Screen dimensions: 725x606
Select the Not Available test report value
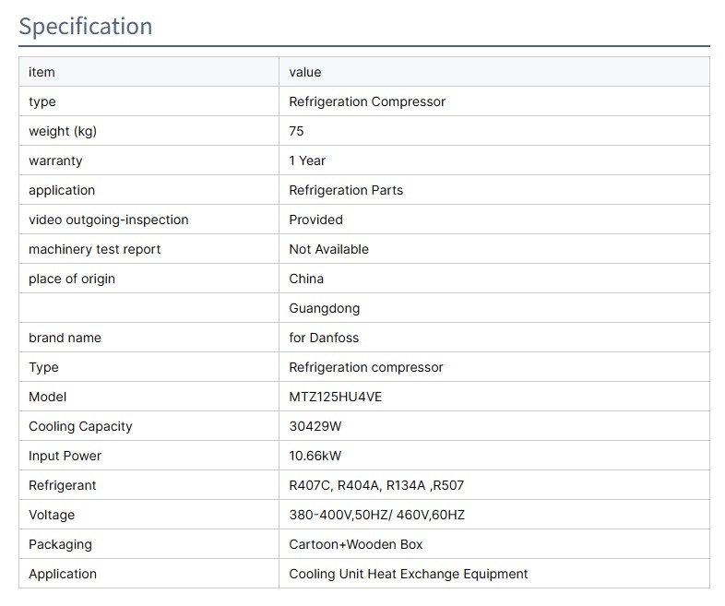328,249
